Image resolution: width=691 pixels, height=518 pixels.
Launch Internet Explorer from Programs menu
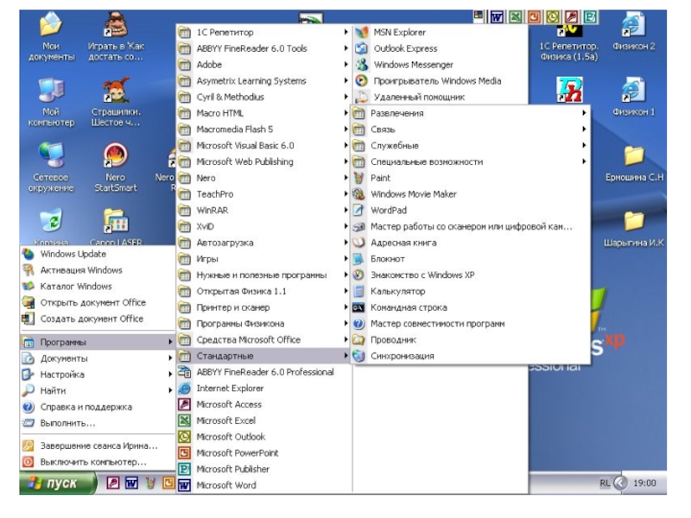pos(184,388)
